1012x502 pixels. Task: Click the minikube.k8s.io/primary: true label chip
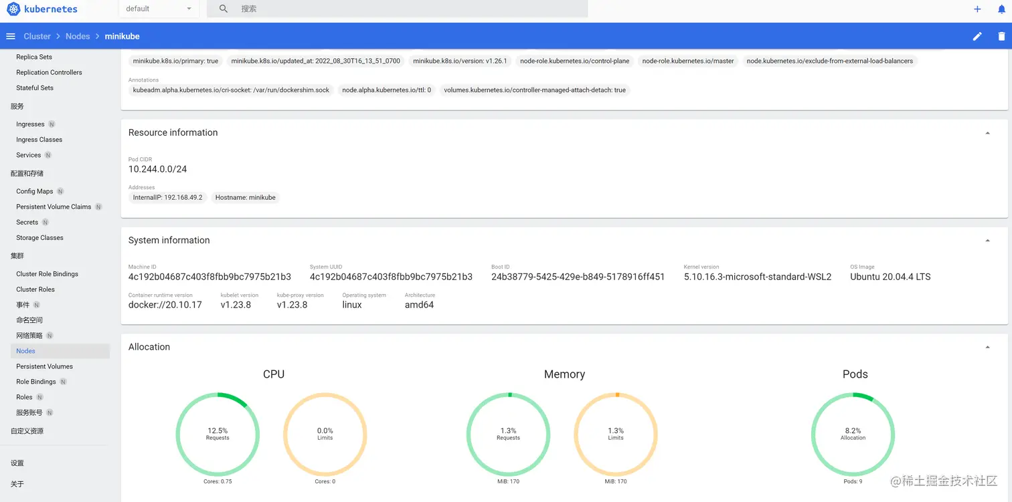[x=175, y=61]
